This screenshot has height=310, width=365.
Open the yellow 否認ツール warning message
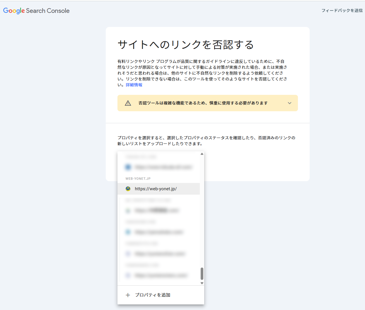pos(203,103)
